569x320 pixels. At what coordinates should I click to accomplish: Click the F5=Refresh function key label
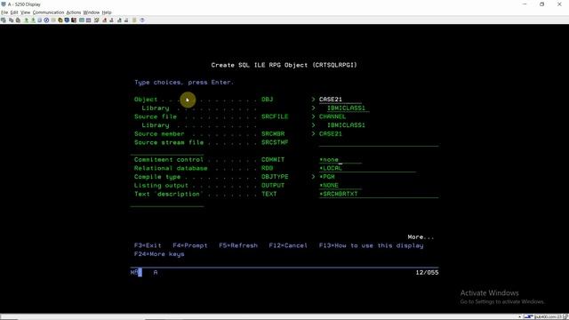pyautogui.click(x=238, y=245)
